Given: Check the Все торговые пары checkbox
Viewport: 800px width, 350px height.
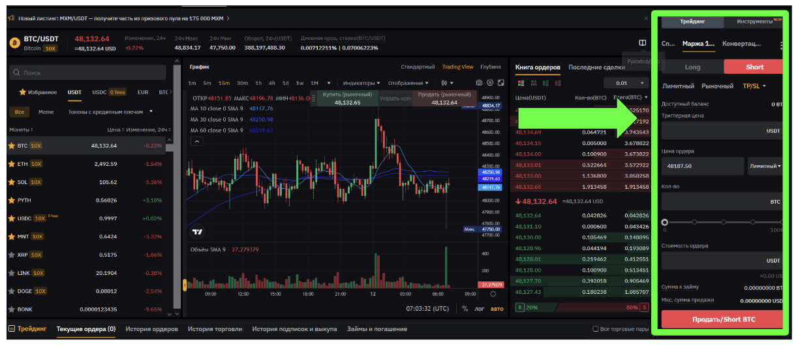Looking at the screenshot, I should (594, 329).
